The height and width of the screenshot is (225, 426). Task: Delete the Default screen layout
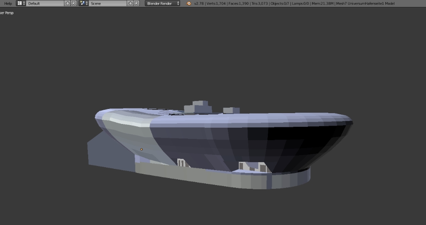pos(74,3)
